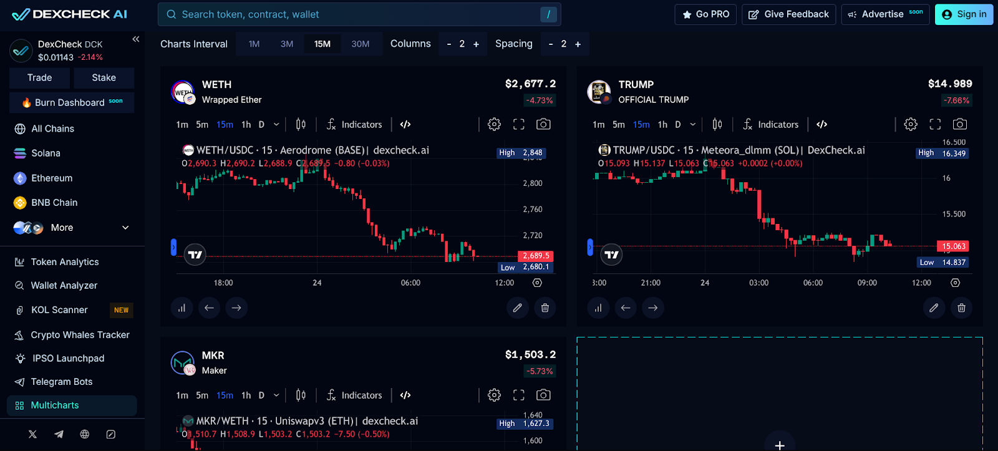Open embed code icon on TRUMP chart
This screenshot has height=451, width=998.
[x=822, y=124]
